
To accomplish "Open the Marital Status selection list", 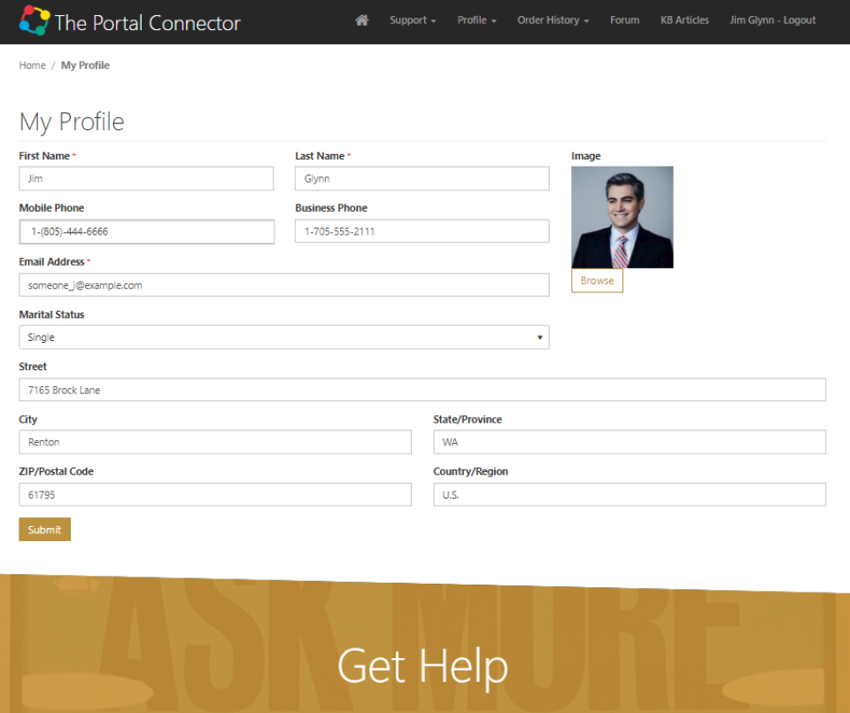I will coord(283,337).
